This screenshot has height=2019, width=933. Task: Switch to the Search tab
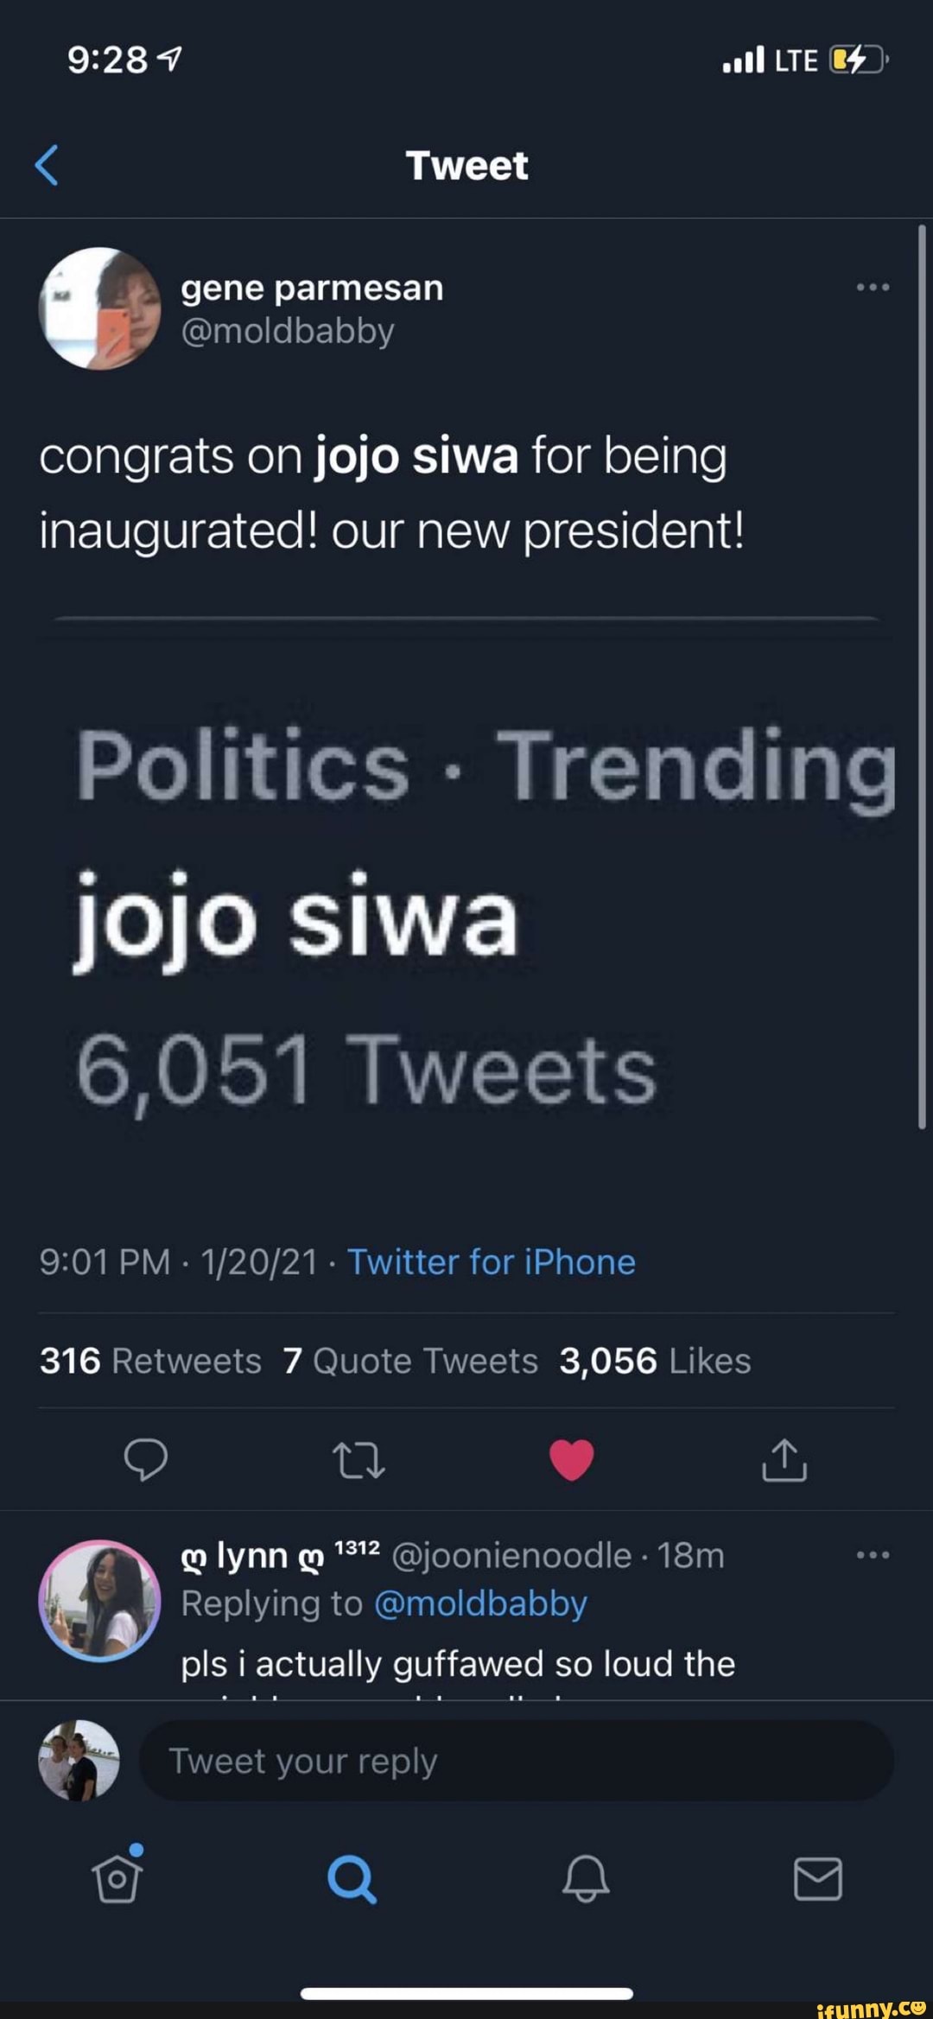(352, 1878)
